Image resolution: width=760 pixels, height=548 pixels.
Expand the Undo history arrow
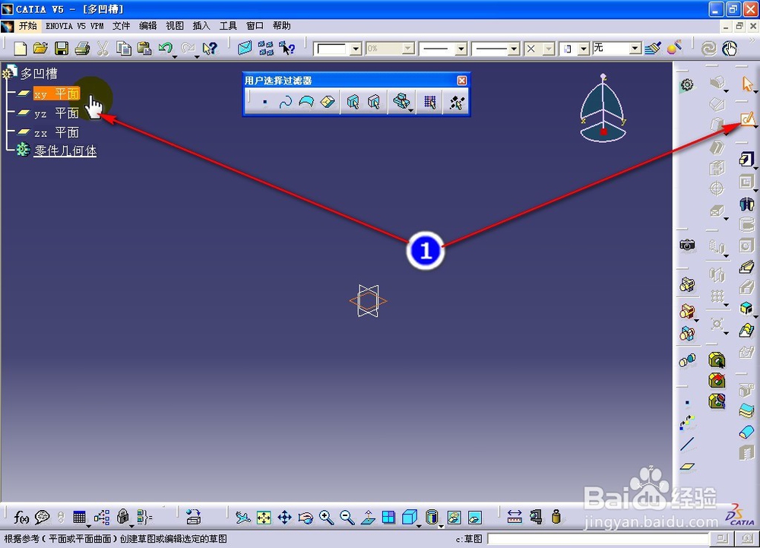(175, 57)
